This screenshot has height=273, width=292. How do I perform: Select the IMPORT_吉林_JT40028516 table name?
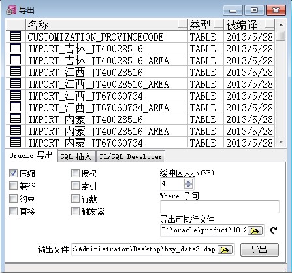[86, 48]
